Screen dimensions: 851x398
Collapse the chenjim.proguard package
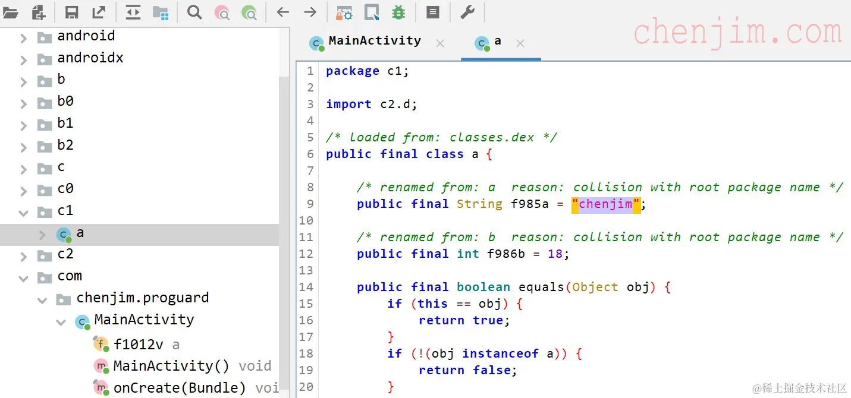[x=42, y=300]
